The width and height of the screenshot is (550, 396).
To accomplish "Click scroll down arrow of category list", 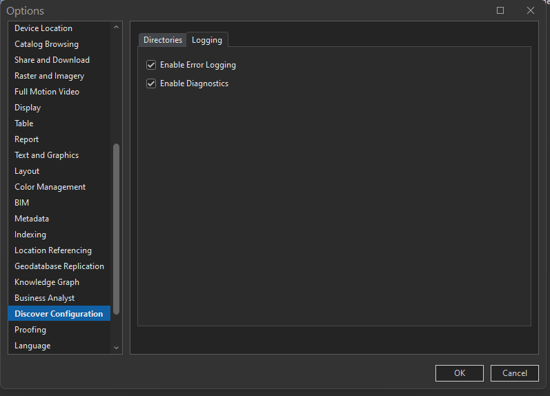I will (x=117, y=348).
